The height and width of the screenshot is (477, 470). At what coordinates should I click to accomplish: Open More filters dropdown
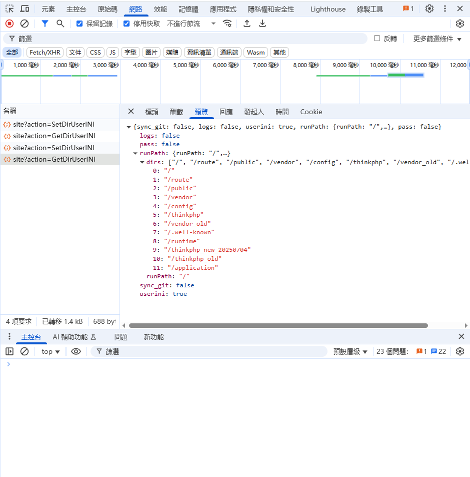click(437, 39)
